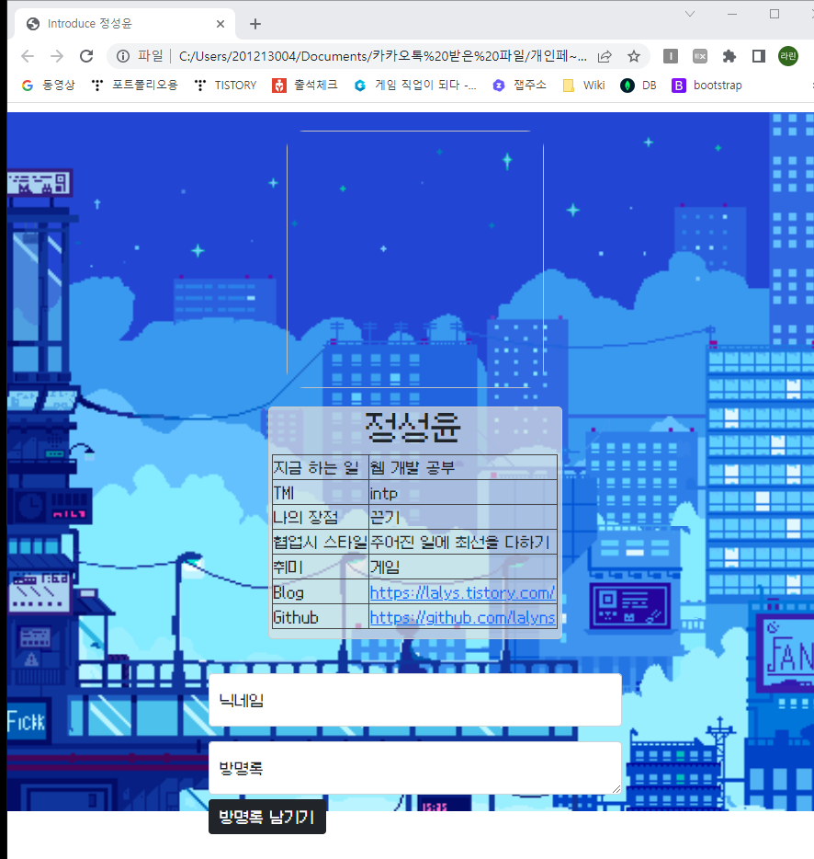Open the Wiki bookmark folder

click(583, 86)
